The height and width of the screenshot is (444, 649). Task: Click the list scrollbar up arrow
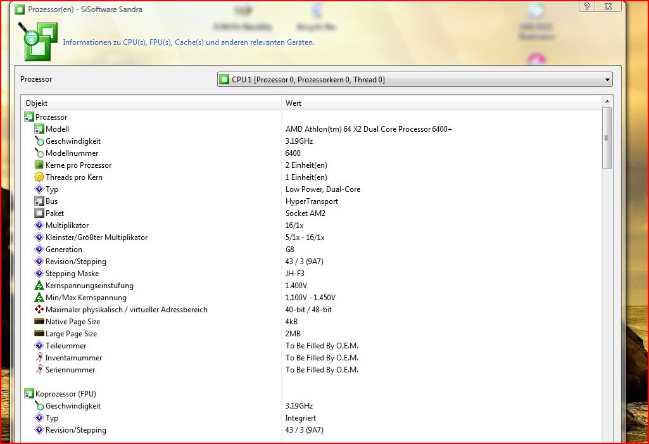point(607,101)
